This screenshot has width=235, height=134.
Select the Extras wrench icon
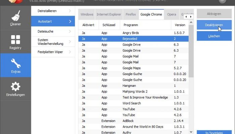click(x=16, y=63)
